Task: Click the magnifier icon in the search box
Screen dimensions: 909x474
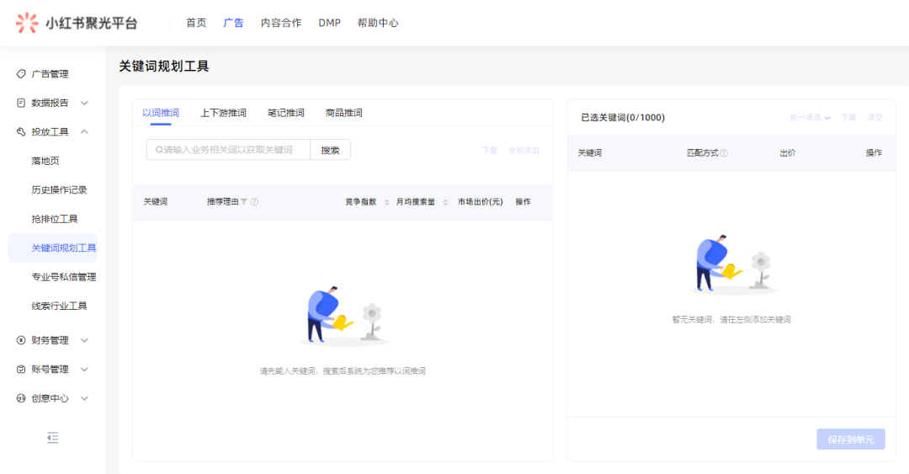Action: click(159, 150)
